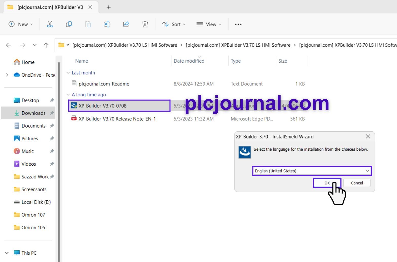Unpin Videos using its pin icon

[52, 164]
